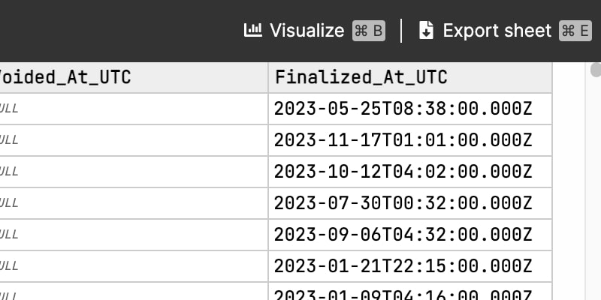This screenshot has width=601, height=300.
Task: Select the partially visible 2023-01-09 cell
Action: 410,292
